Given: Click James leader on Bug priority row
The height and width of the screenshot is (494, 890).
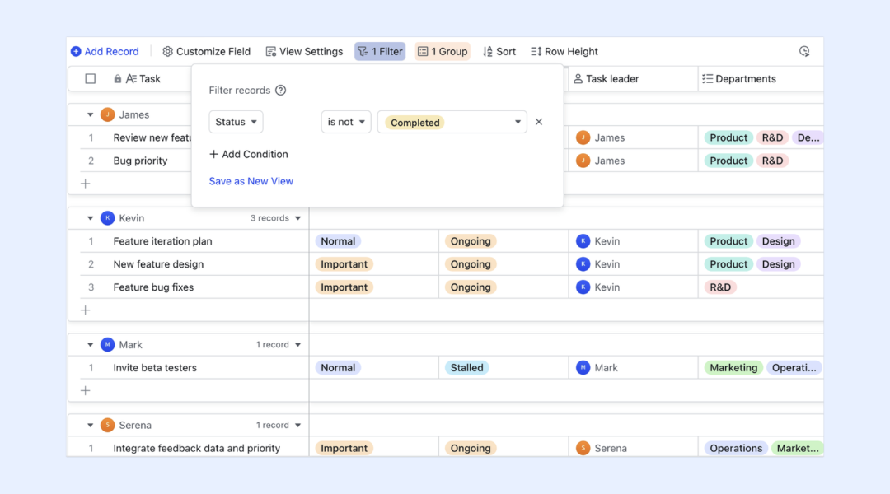Looking at the screenshot, I should point(601,161).
